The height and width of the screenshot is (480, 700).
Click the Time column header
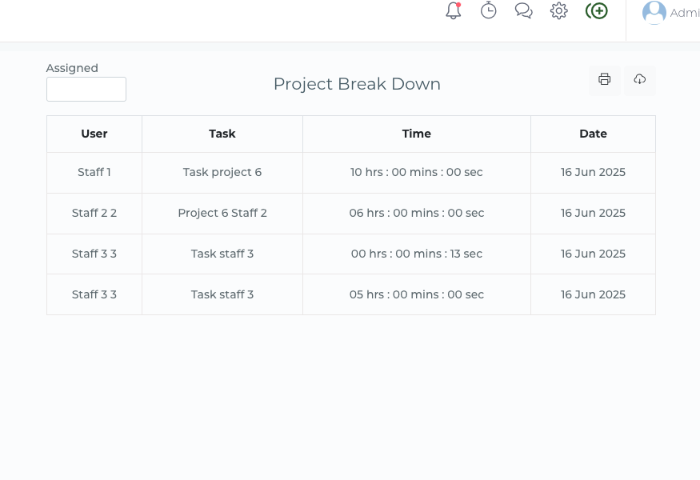tap(417, 134)
